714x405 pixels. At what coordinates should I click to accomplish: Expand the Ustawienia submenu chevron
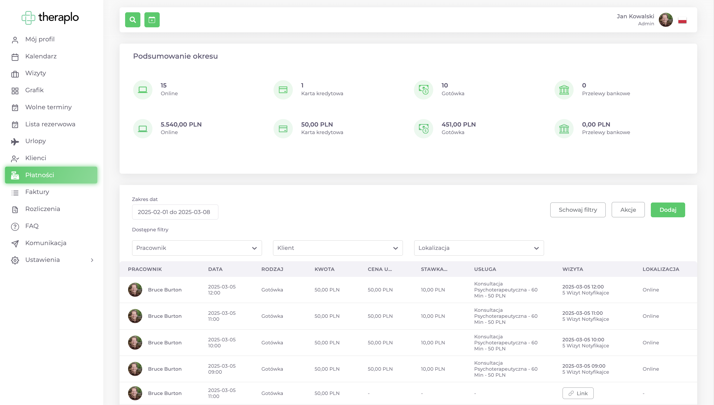click(92, 260)
